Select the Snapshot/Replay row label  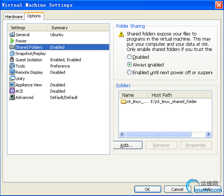pyautogui.click(x=31, y=54)
